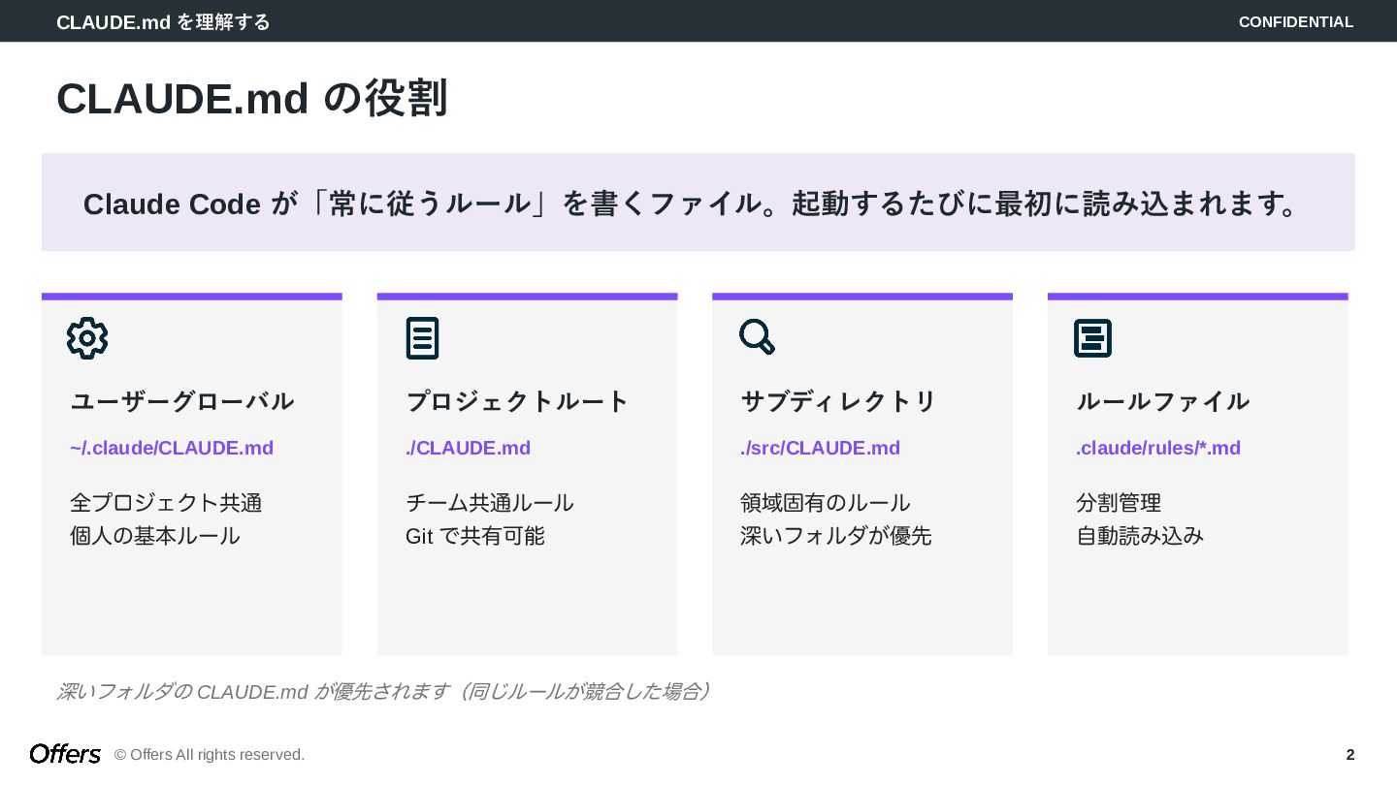Click the Offers logo in the footer
1397x785 pixels.
65,754
